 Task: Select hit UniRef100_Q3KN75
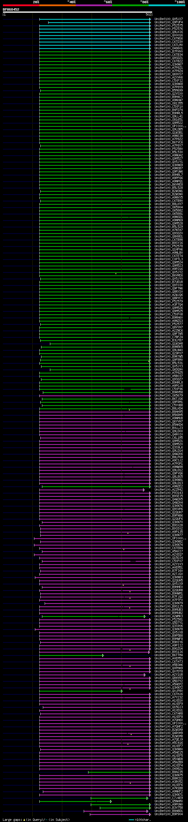pyautogui.click(x=169, y=775)
